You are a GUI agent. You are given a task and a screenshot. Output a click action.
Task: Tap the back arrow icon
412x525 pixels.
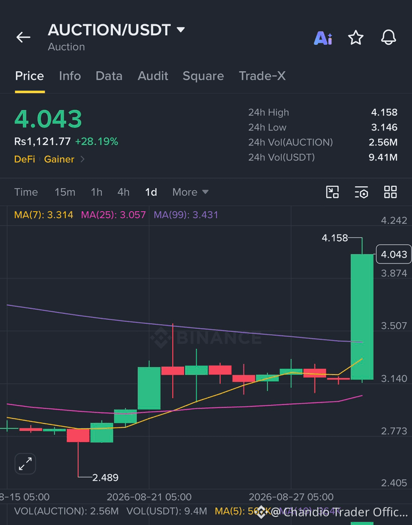[x=23, y=37]
